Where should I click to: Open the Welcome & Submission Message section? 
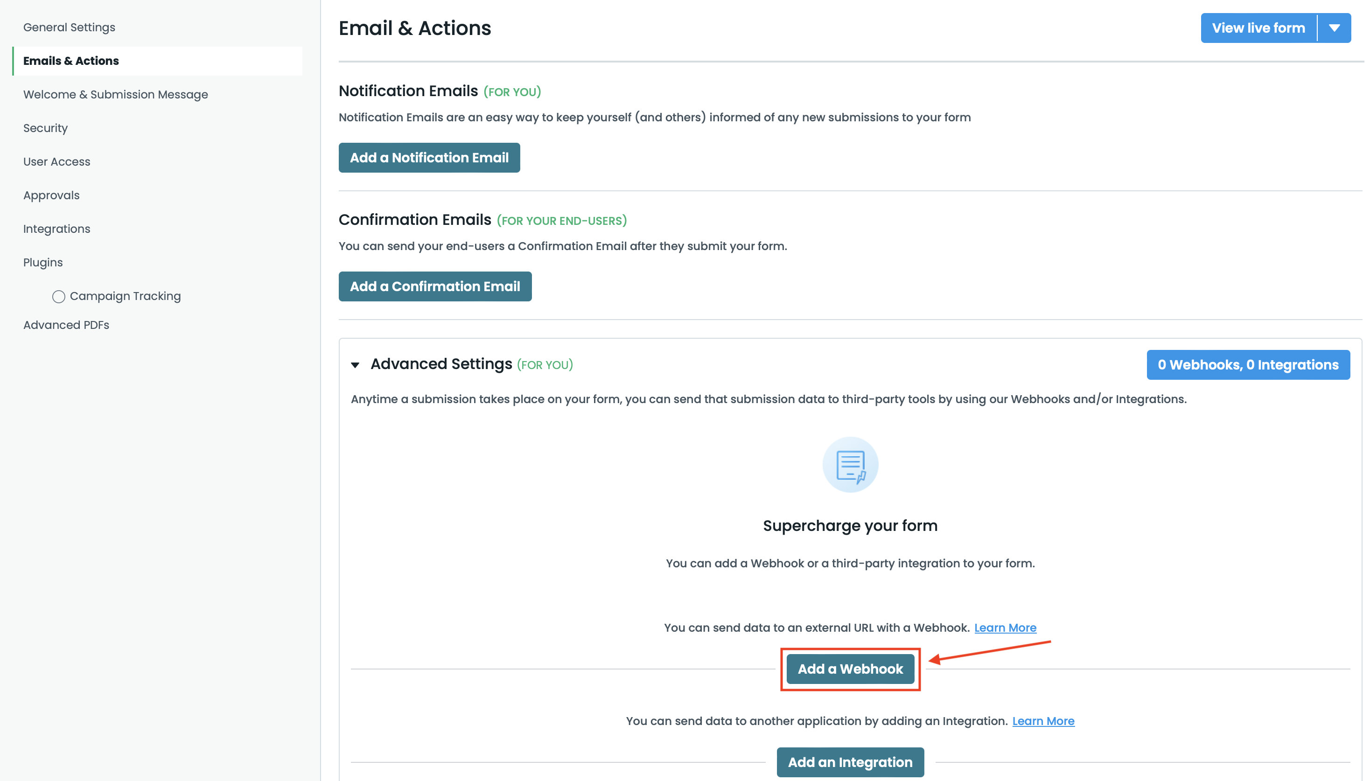pyautogui.click(x=115, y=94)
